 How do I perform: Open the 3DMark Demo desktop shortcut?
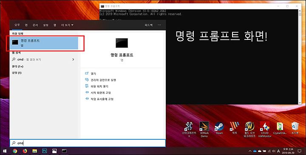click(204, 129)
